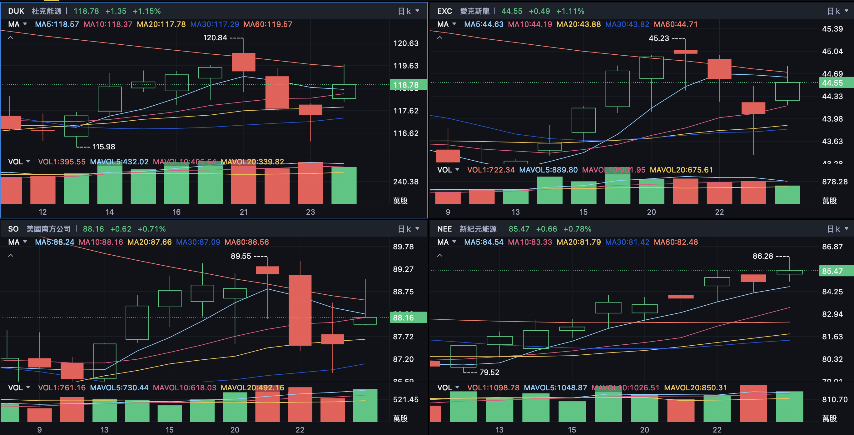854x435 pixels.
Task: Open the EXC chart VOL indicator dropdown
Action: (448, 170)
